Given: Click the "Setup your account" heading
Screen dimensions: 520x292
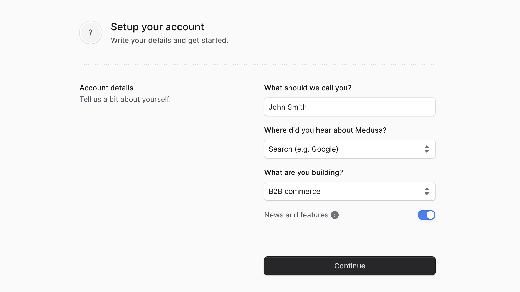Looking at the screenshot, I should point(157,27).
